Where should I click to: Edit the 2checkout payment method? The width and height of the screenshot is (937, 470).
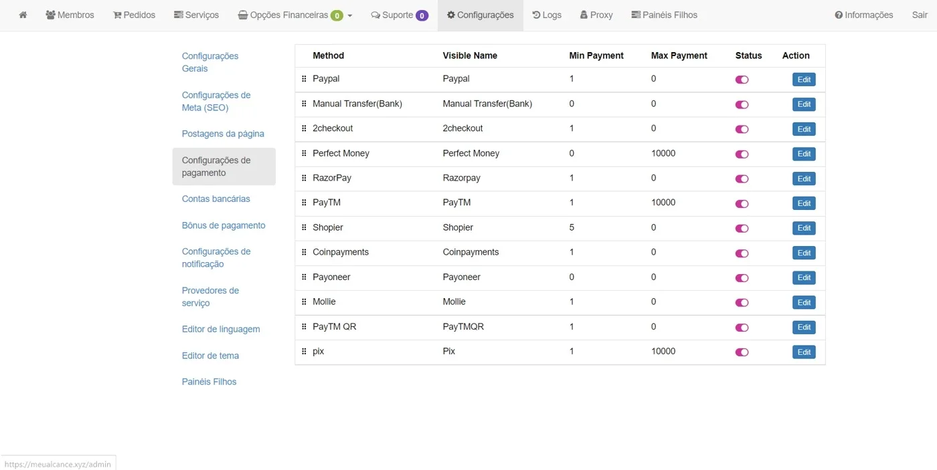coord(804,129)
